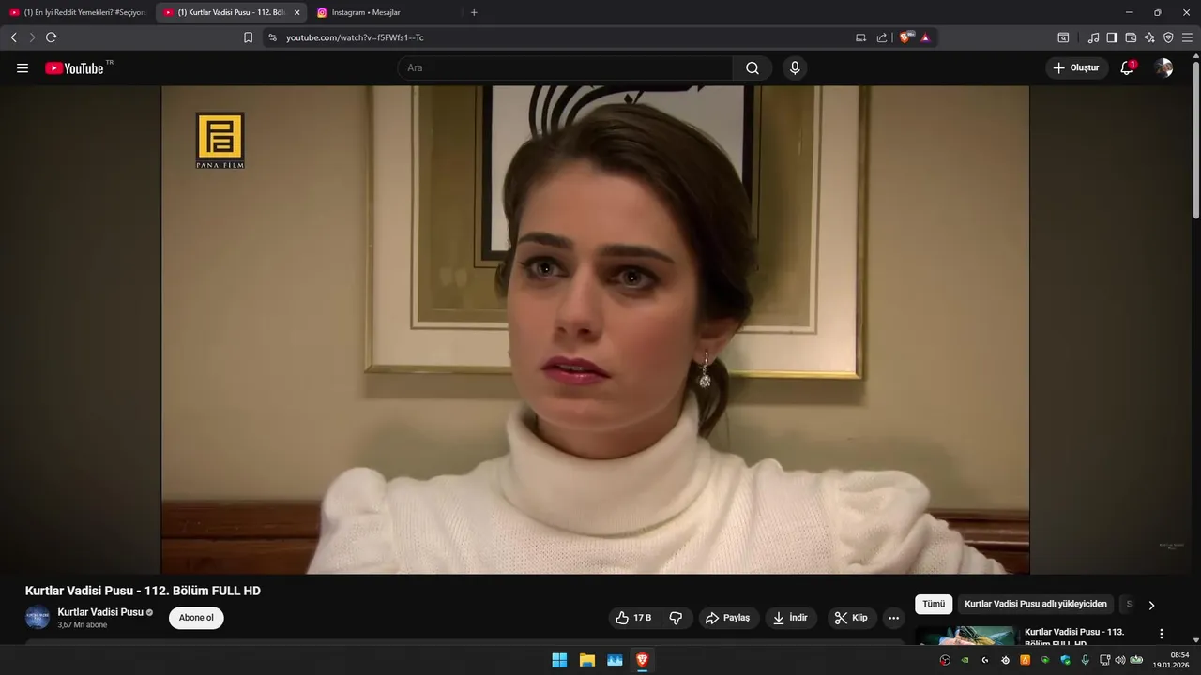1201x675 pixels.
Task: Like the video with 17 B thumbs up
Action: (633, 618)
